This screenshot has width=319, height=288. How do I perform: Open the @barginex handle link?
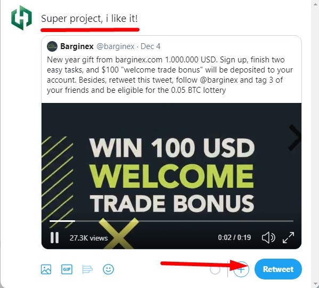click(116, 46)
